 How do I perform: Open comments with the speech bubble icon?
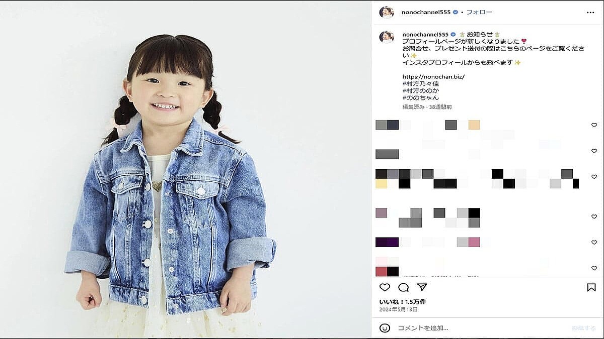(x=404, y=287)
